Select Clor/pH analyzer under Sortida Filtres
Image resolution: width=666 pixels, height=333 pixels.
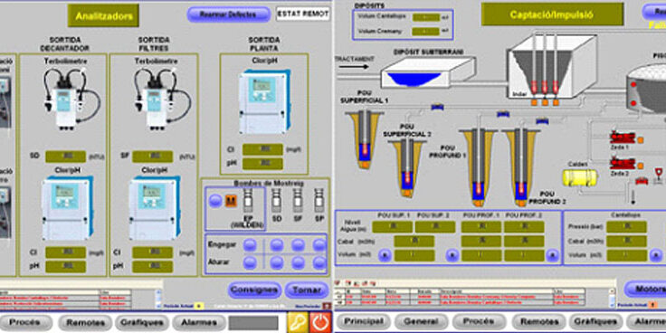click(x=154, y=208)
